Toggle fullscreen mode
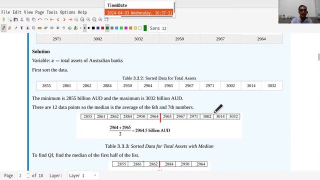320x180 pixels. [106, 19]
